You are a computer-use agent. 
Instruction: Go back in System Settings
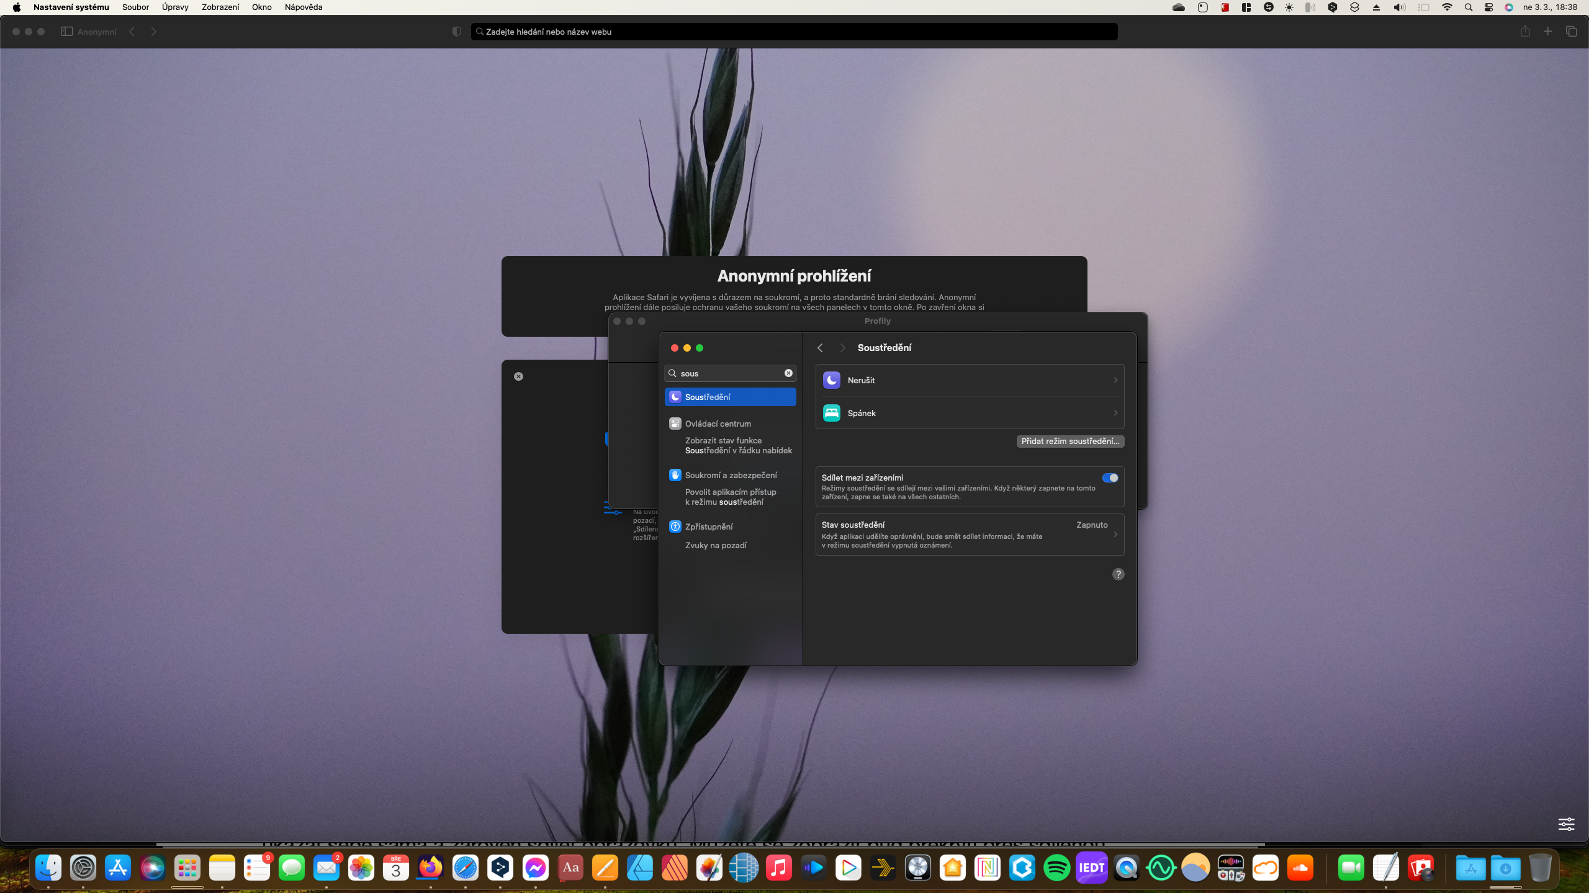click(820, 348)
